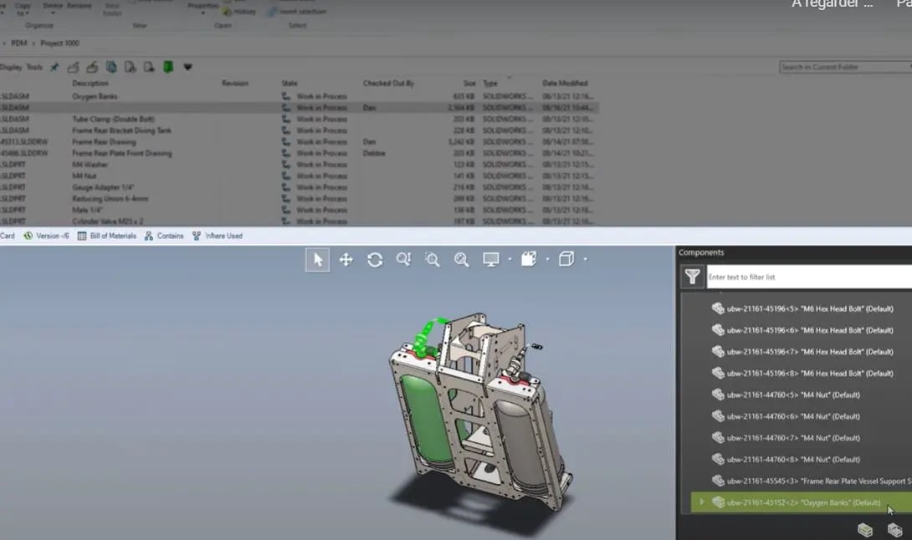Viewport: 912px width, 540px height.
Task: Activate the Rotate view tool
Action: (375, 260)
